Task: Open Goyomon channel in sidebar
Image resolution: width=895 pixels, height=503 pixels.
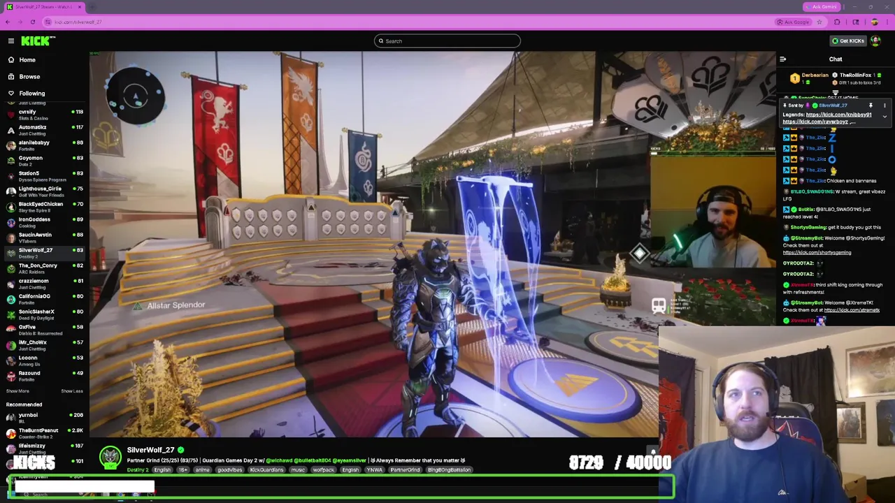Action: point(43,161)
